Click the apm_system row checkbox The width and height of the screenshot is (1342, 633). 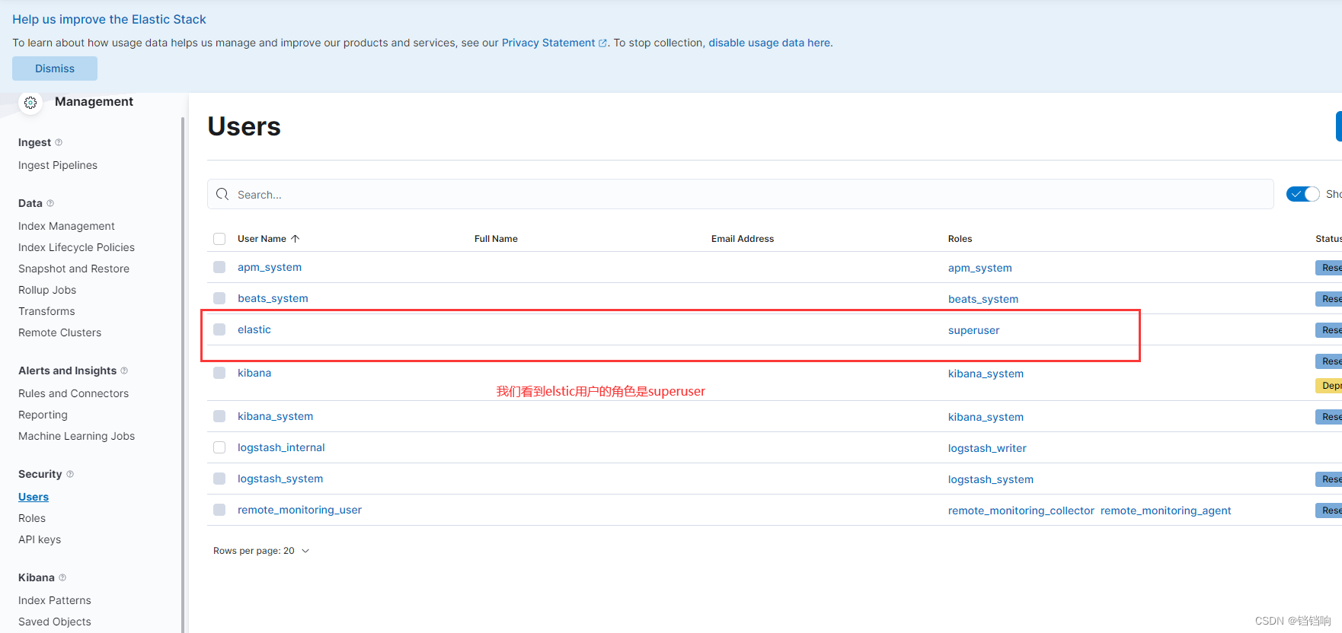pyautogui.click(x=219, y=267)
